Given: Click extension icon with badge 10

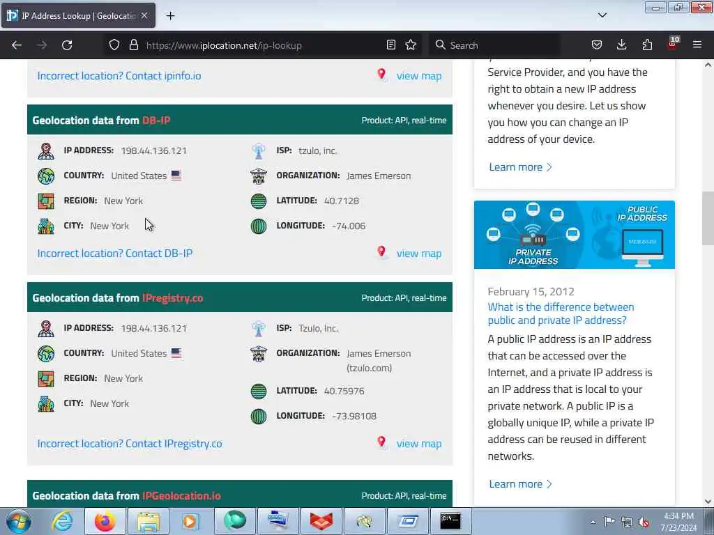Looking at the screenshot, I should [673, 44].
